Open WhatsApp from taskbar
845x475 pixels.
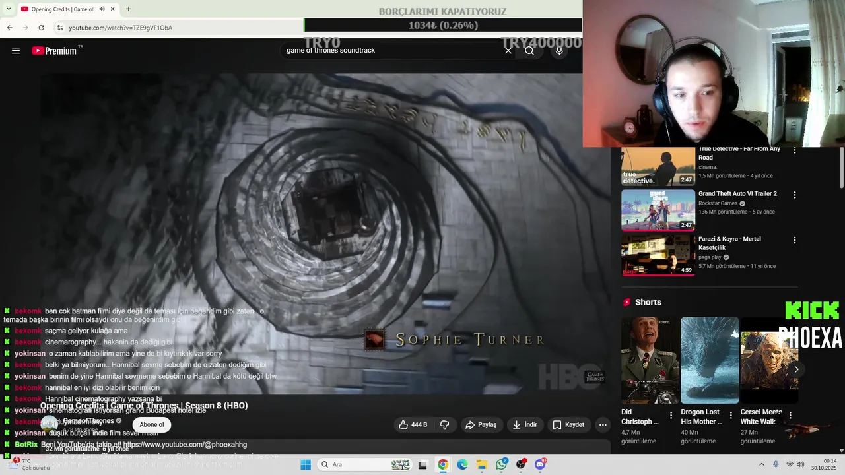502,464
